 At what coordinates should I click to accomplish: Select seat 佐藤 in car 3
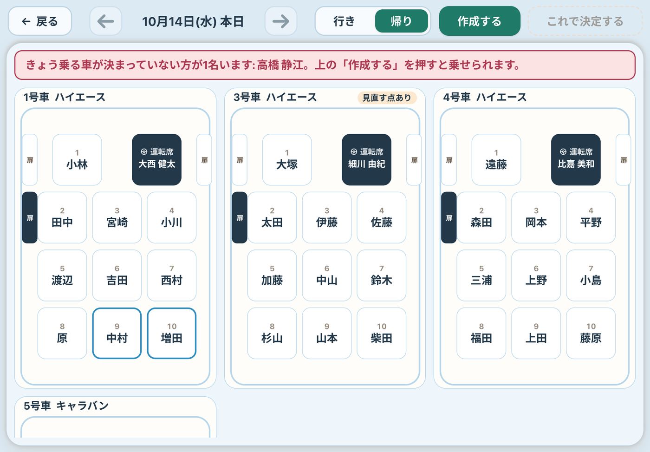pos(382,217)
